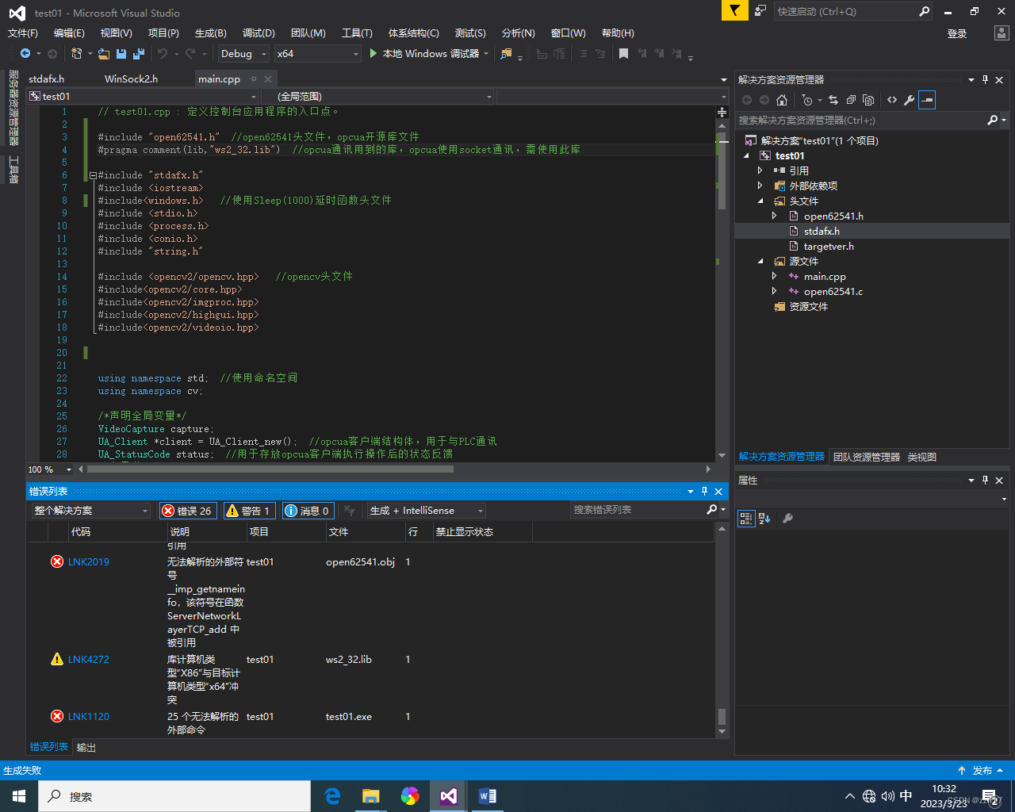Screen dimensions: 1015x812
Task: Click the Open File folder icon
Action: click(103, 53)
